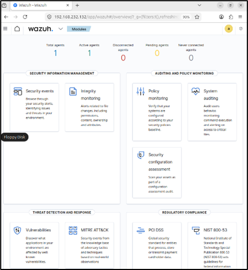Open the browser extensions icon

click(x=231, y=17)
